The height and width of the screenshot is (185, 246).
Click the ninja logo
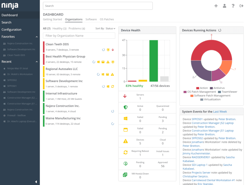[10, 6]
